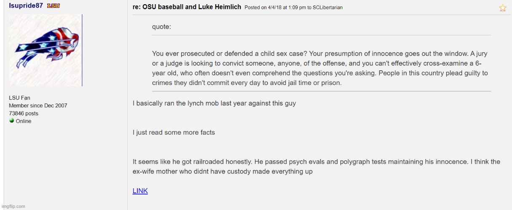This screenshot has height=210, width=512.
Task: Click the 'ex-wife mother who didnt have custody' line
Action: tap(222, 172)
